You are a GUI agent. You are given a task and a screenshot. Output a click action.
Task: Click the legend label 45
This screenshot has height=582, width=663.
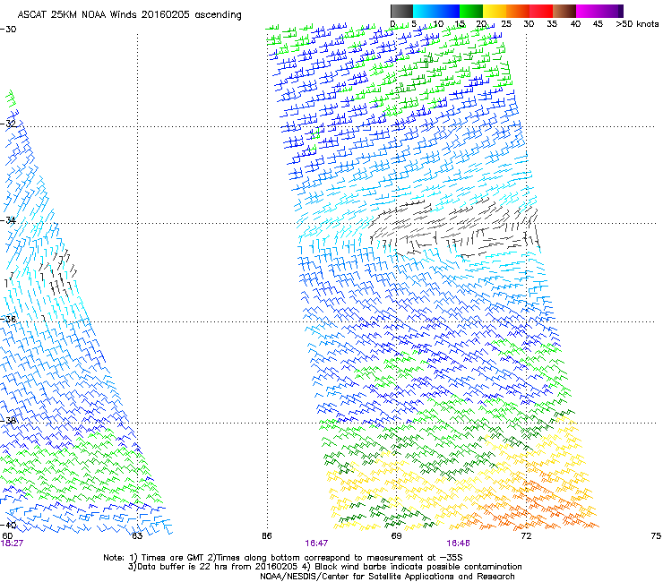click(598, 24)
